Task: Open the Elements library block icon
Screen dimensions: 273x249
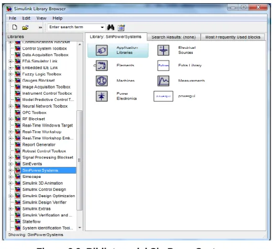Action: [x=102, y=65]
